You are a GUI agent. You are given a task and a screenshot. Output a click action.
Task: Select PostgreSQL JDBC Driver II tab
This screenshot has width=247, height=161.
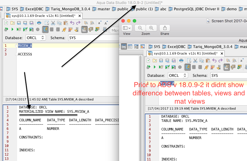pos(194,9)
